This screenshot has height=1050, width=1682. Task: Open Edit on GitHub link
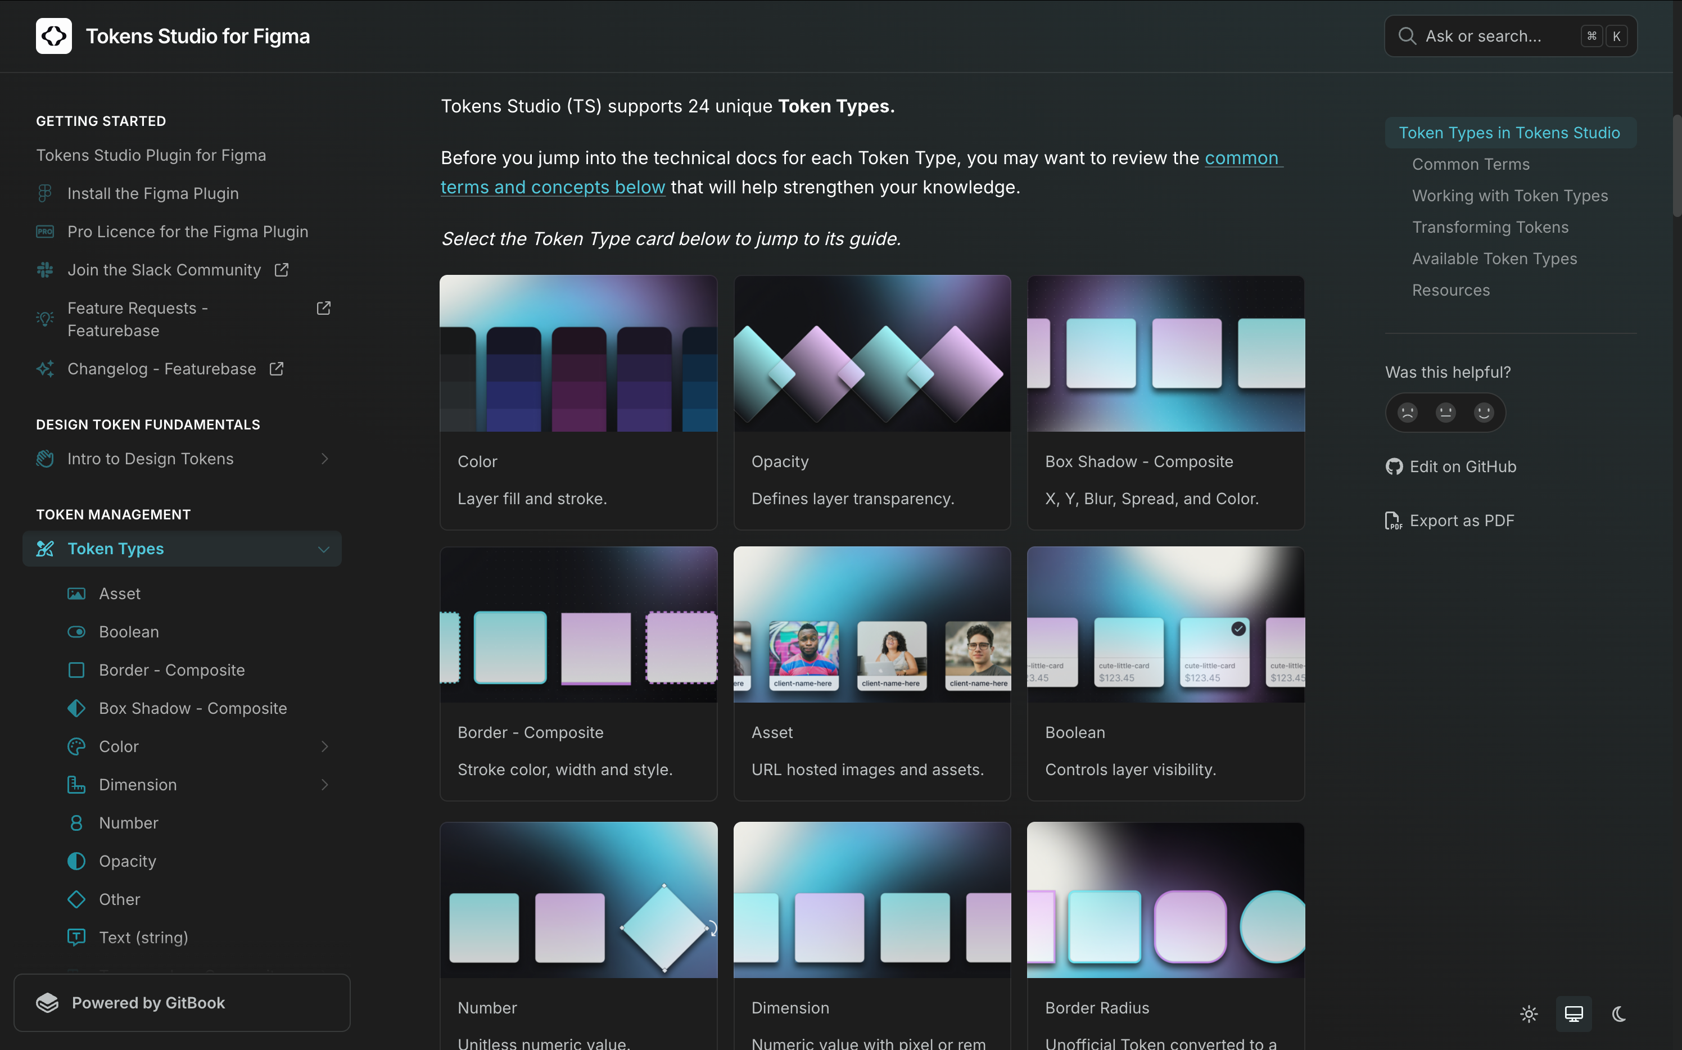tap(1451, 467)
